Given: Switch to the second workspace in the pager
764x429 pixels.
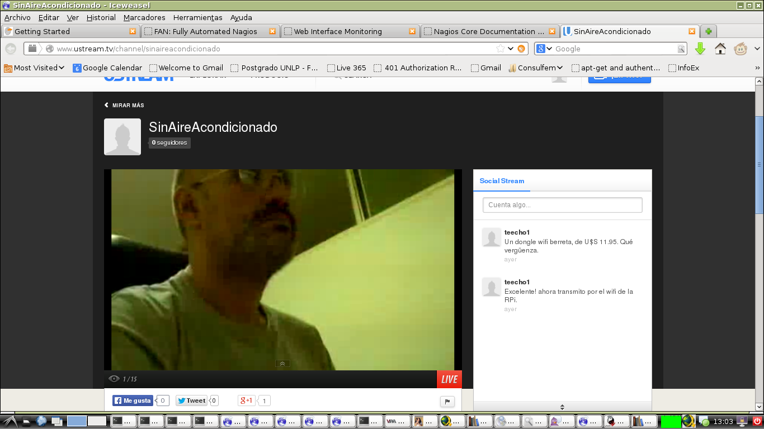Looking at the screenshot, I should (x=97, y=421).
